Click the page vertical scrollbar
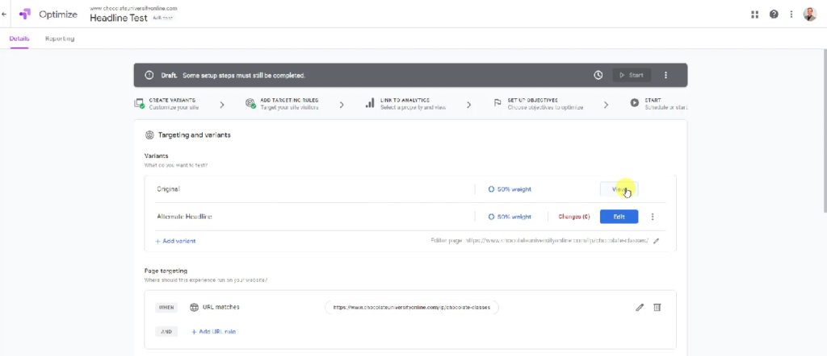The height and width of the screenshot is (356, 827). pos(824,131)
